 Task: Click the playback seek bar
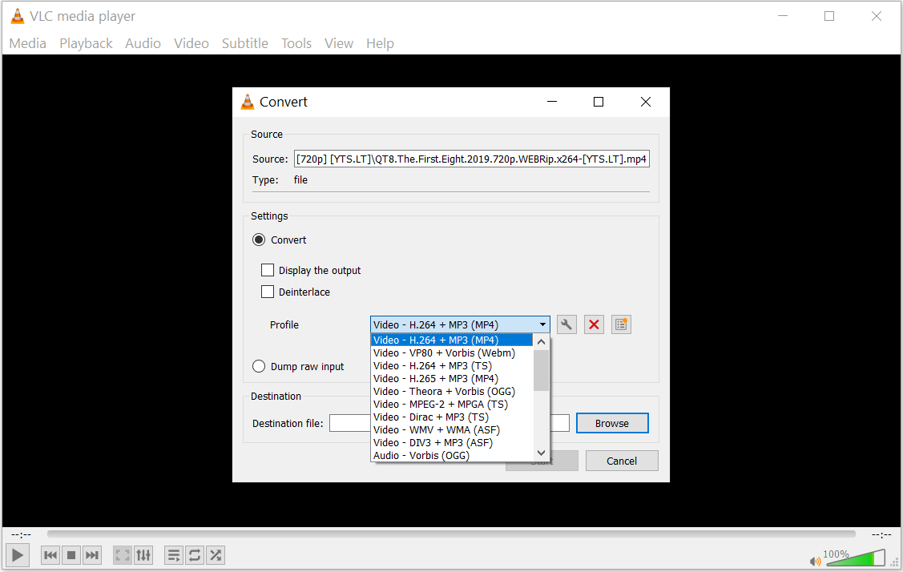tap(452, 534)
